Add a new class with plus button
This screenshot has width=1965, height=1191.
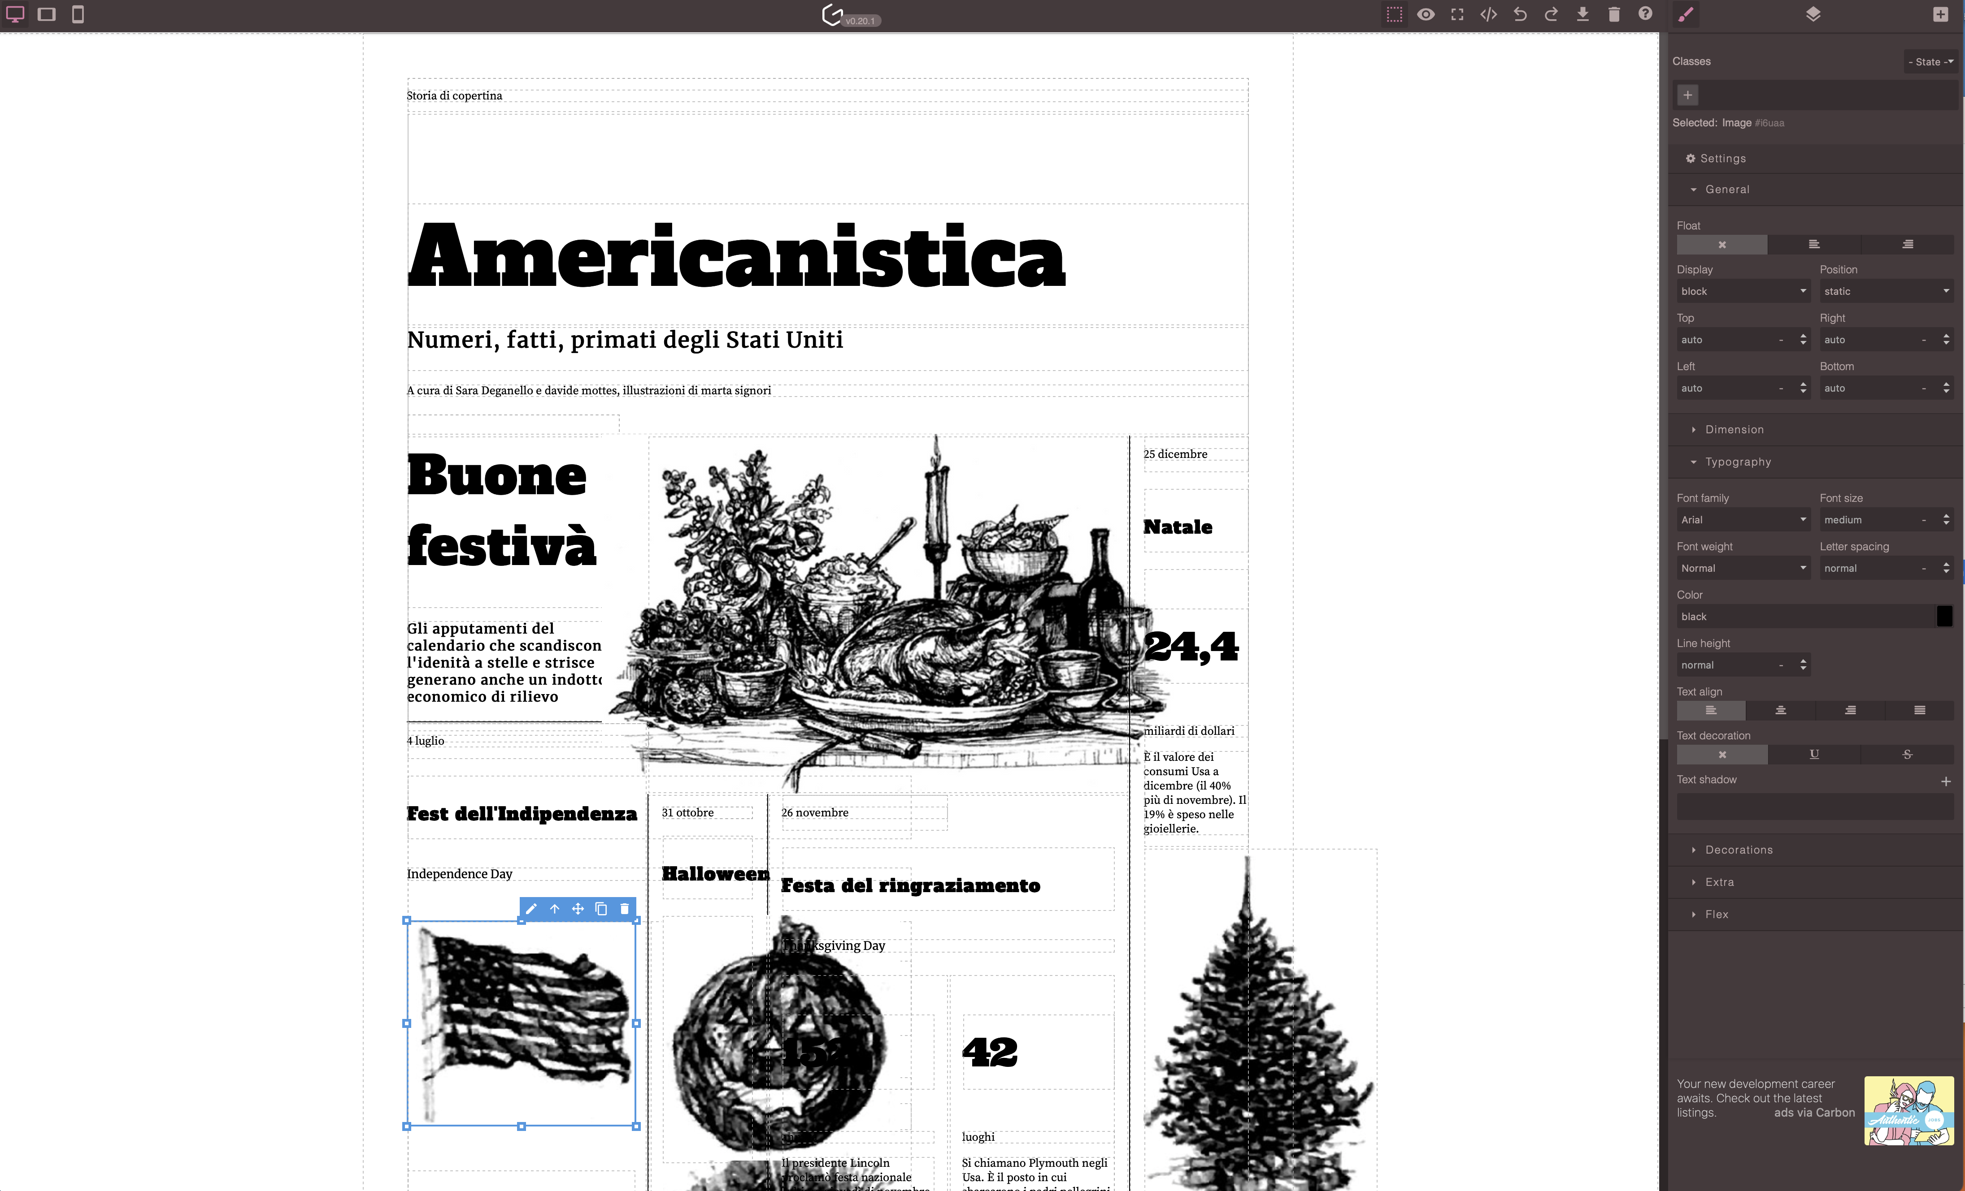point(1687,95)
